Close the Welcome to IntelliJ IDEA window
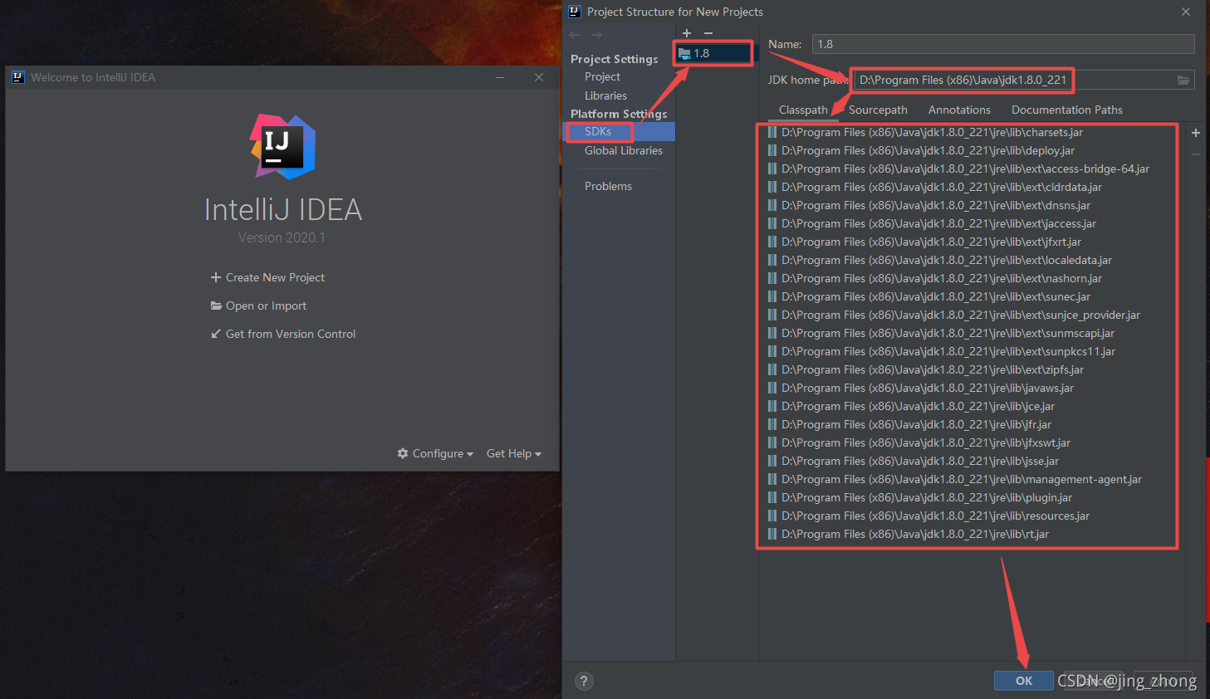 click(x=539, y=77)
